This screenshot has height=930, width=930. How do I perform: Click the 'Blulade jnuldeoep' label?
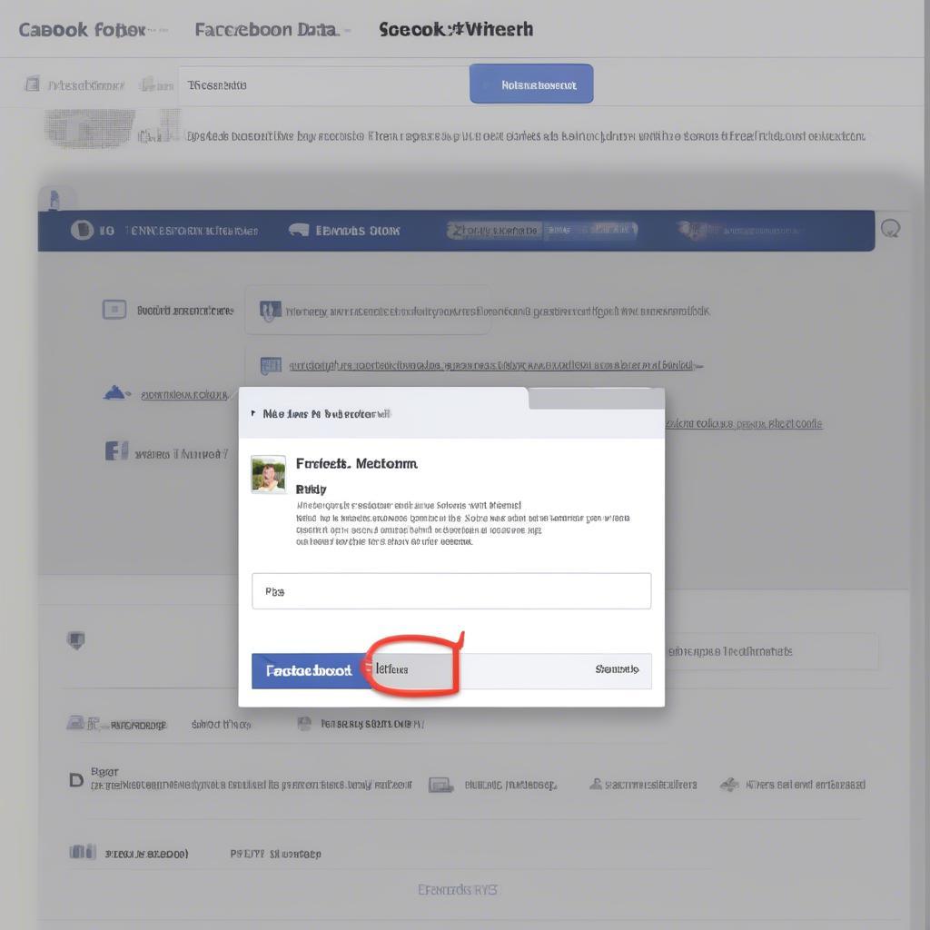[510, 786]
